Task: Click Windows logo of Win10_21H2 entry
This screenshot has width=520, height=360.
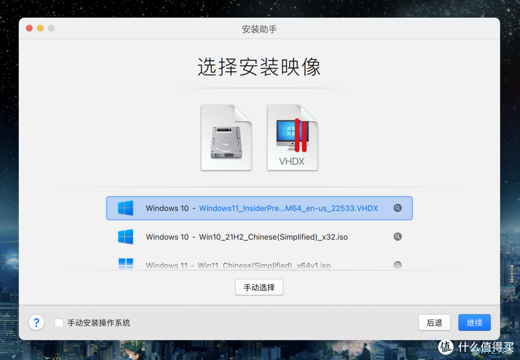Action: pyautogui.click(x=126, y=237)
